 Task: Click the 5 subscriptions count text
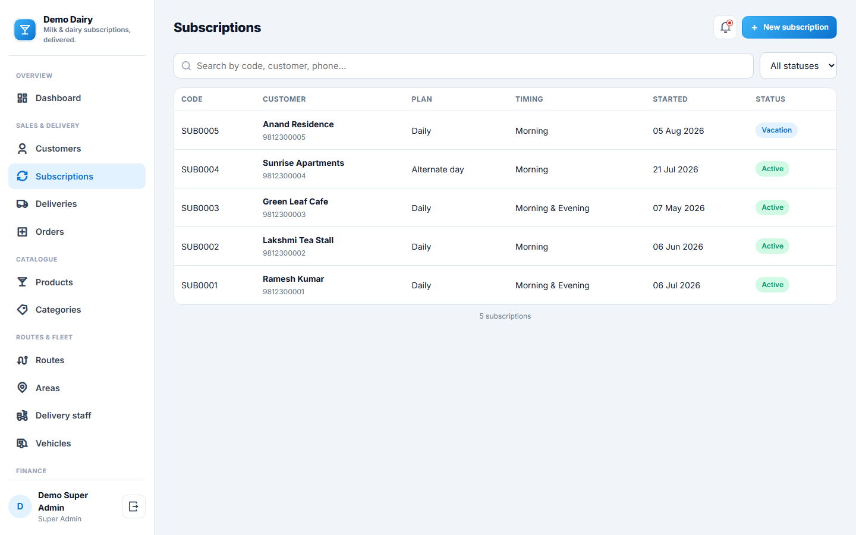[505, 316]
